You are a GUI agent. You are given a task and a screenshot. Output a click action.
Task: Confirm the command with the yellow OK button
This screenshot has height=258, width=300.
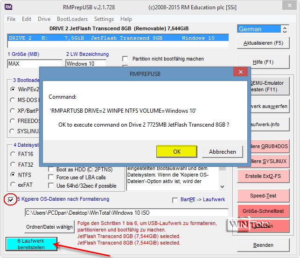pos(177,152)
